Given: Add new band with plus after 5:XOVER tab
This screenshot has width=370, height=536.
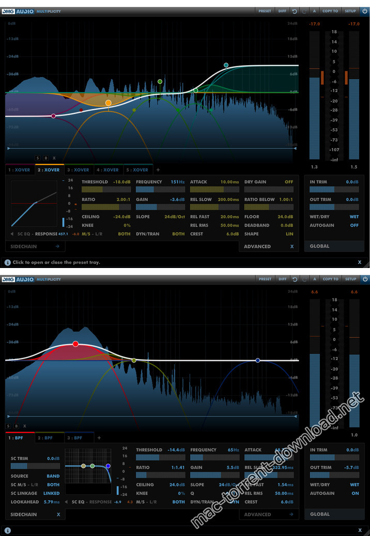Looking at the screenshot, I should (x=158, y=170).
